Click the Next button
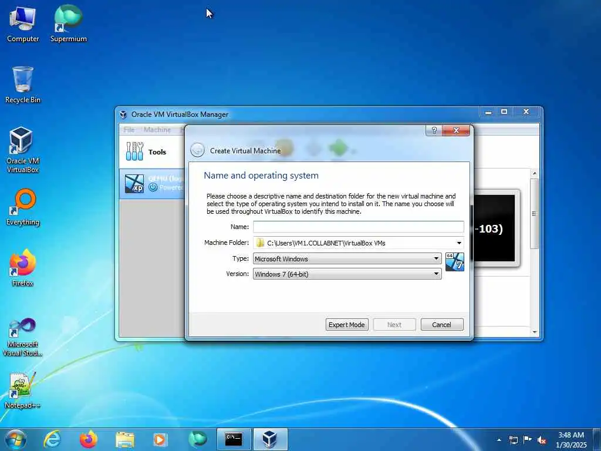The image size is (601, 451). (394, 324)
